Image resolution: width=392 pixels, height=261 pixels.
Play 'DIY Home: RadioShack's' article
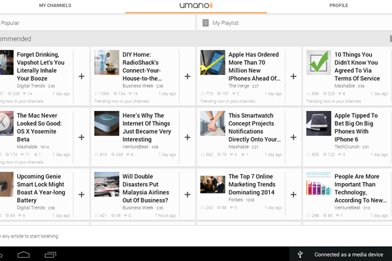tap(142, 67)
